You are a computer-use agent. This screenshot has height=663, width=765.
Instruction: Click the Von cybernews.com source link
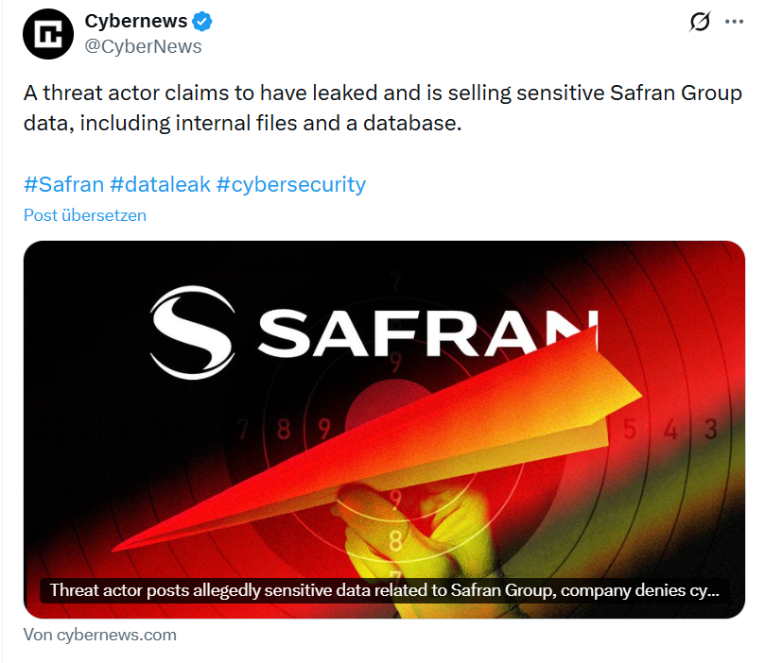coord(99,635)
